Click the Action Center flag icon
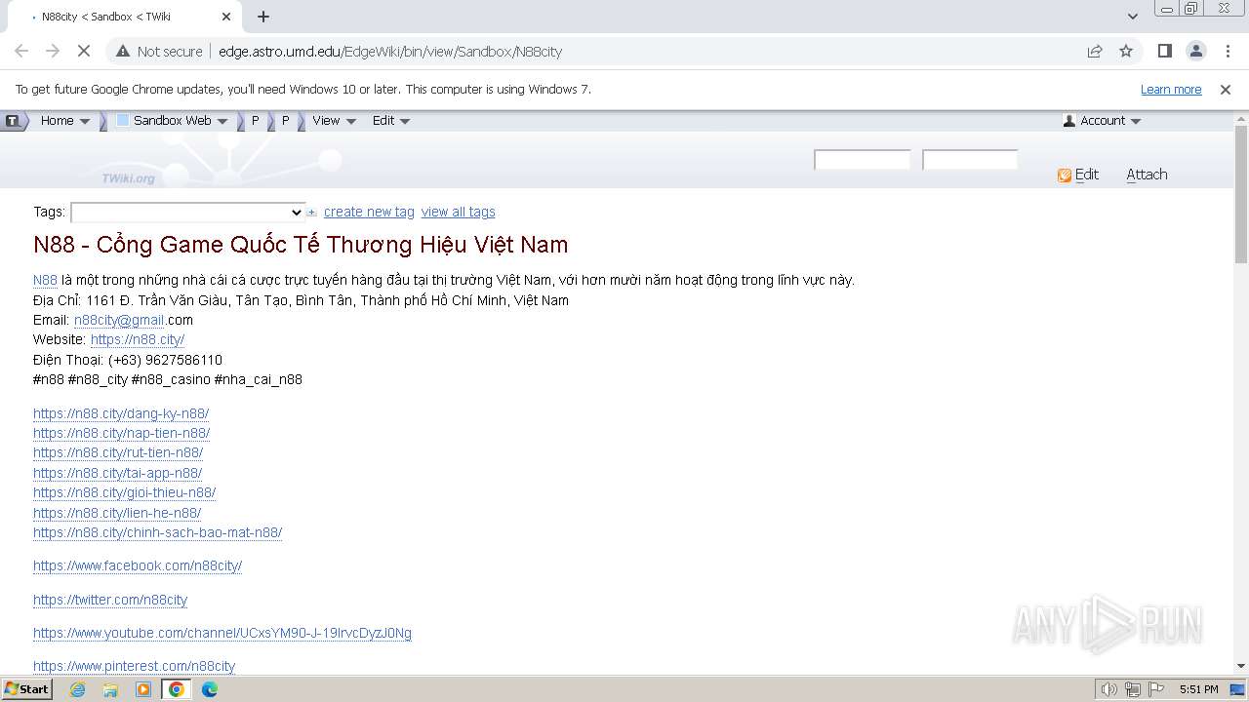 click(1156, 689)
